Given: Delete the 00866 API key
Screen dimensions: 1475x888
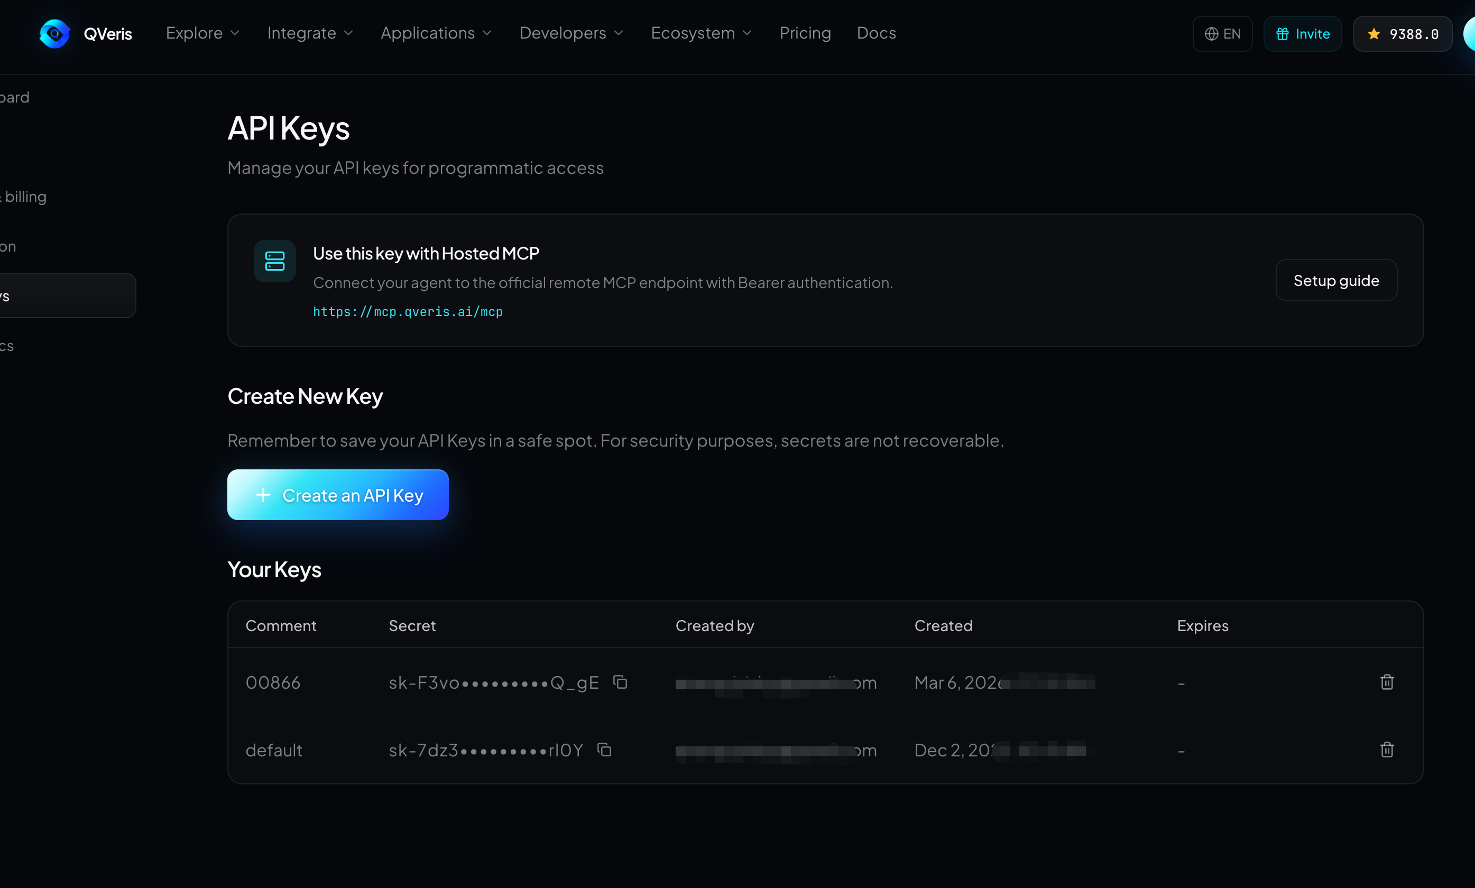Looking at the screenshot, I should click(1386, 682).
